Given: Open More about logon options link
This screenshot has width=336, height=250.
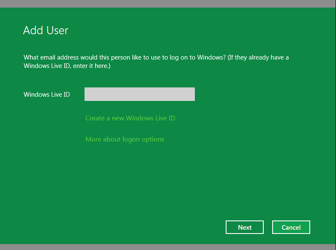Looking at the screenshot, I should pyautogui.click(x=125, y=139).
